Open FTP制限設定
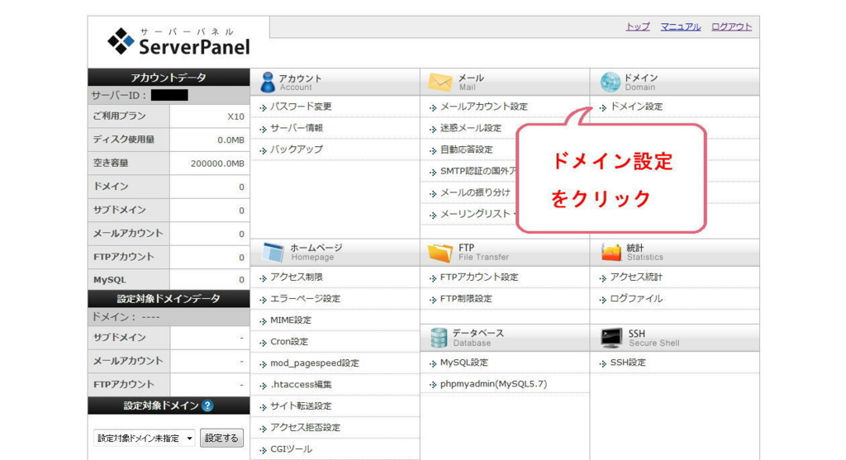This screenshot has width=846, height=460. tap(466, 299)
